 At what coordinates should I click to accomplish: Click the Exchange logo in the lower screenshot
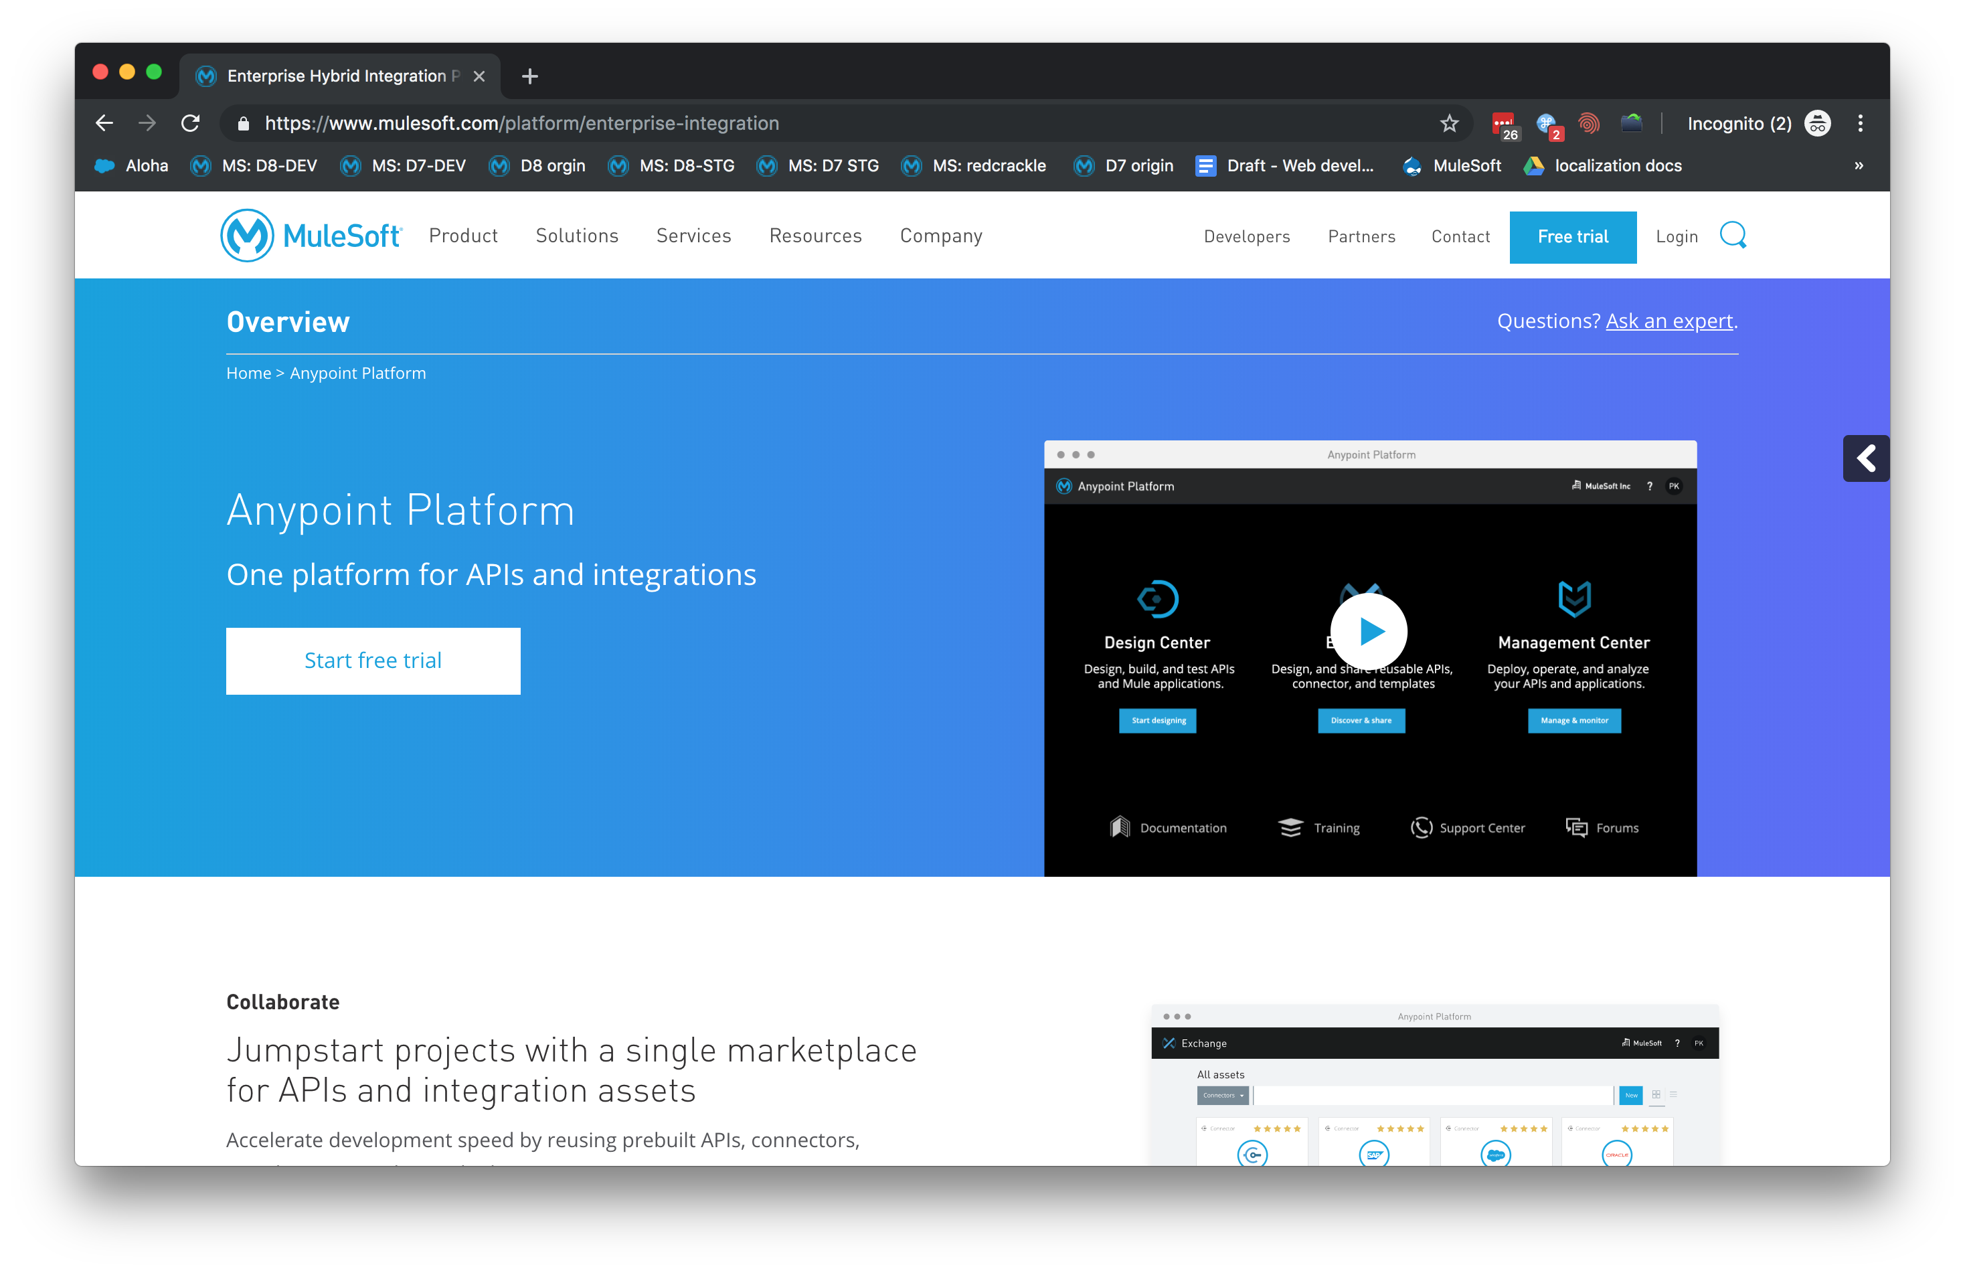pyautogui.click(x=1169, y=1043)
